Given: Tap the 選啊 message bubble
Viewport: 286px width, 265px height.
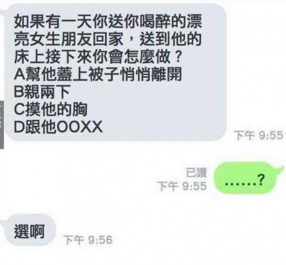Looking at the screenshot, I should (29, 229).
